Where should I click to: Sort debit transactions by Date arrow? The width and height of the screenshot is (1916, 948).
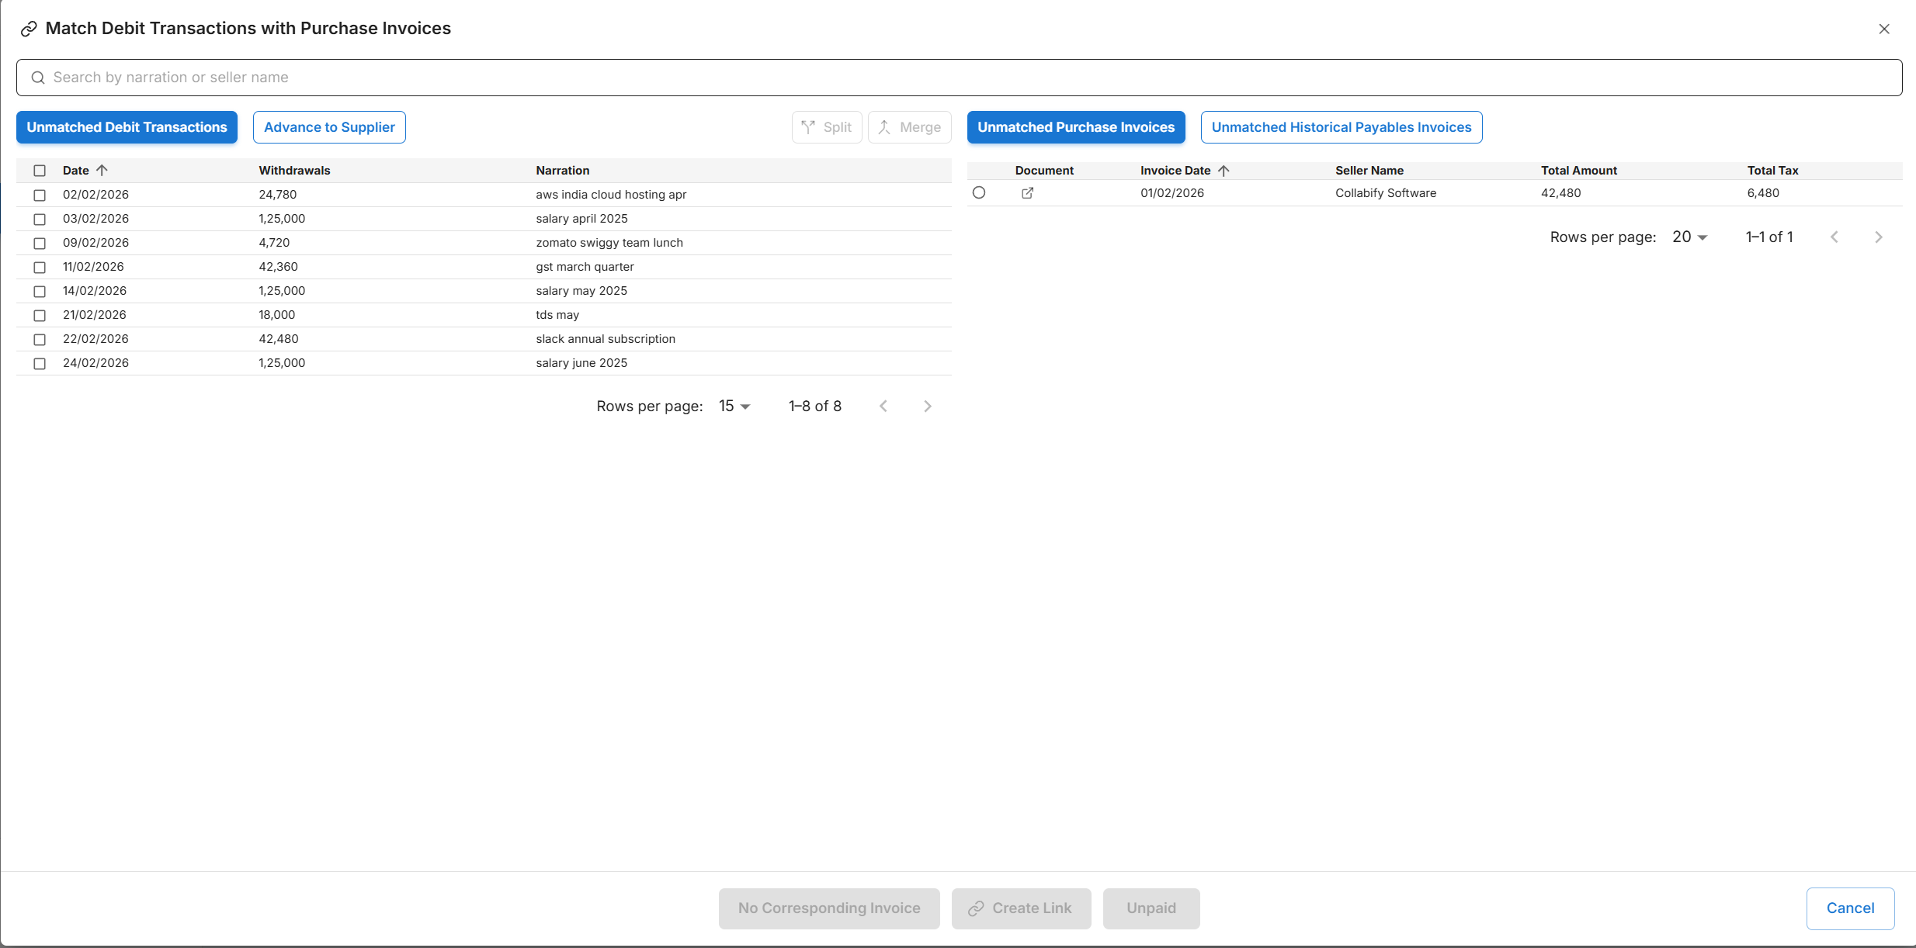click(102, 170)
